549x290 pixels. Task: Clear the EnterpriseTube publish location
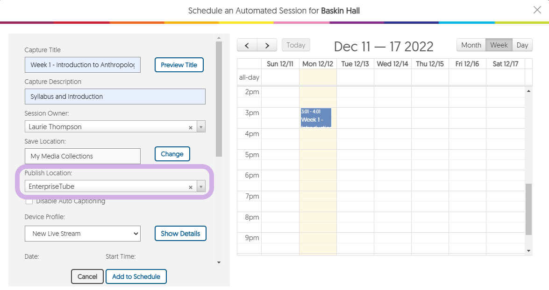click(x=191, y=187)
